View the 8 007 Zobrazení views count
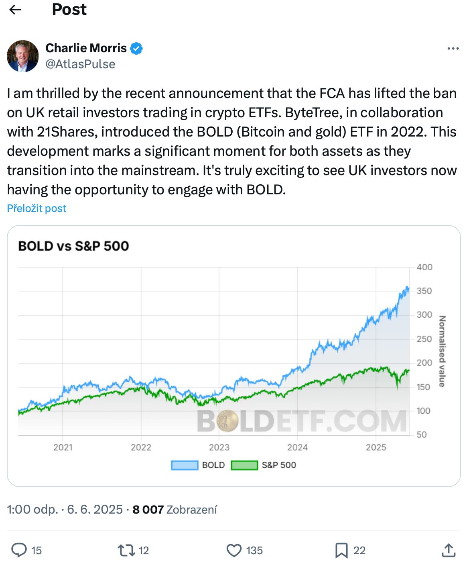The width and height of the screenshot is (471, 565). 175,510
